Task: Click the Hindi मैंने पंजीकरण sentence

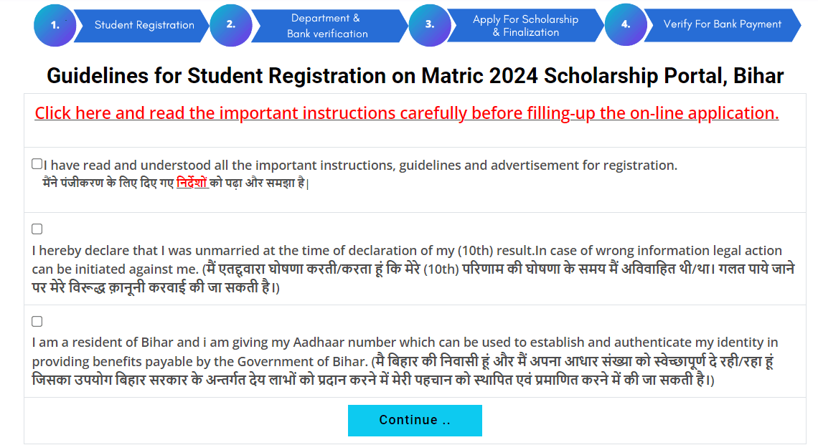Action: 108,183
